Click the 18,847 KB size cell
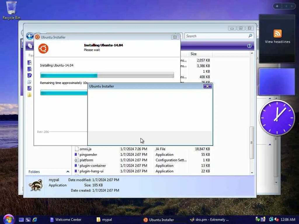299x224 pixels. pyautogui.click(x=202, y=149)
